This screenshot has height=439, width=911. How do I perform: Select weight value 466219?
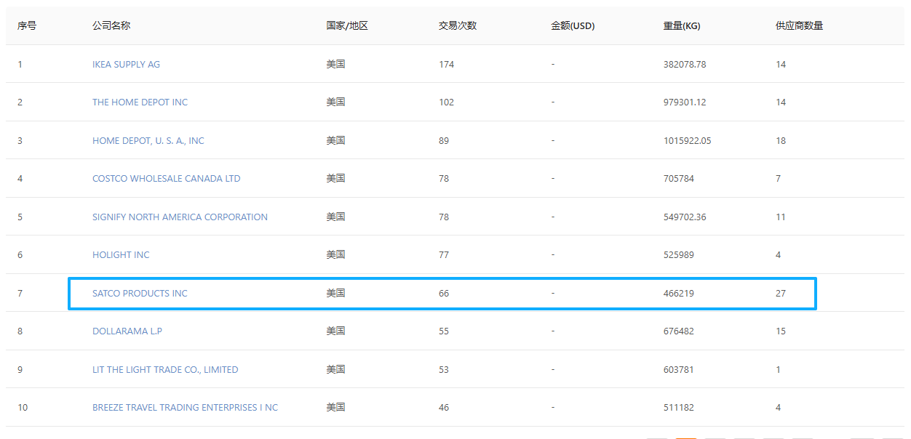679,293
